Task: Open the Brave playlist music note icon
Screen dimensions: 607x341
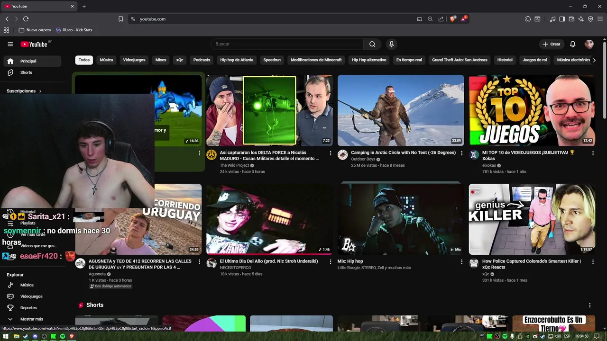Action: coord(552,19)
